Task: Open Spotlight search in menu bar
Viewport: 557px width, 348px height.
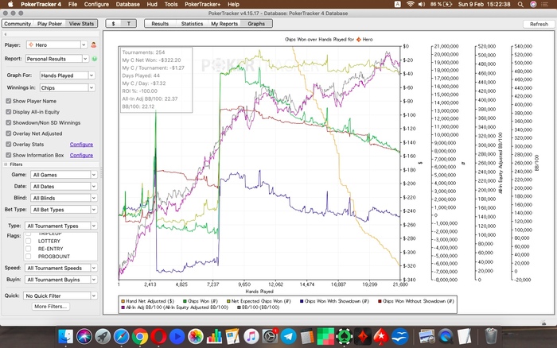Action: tap(520, 4)
